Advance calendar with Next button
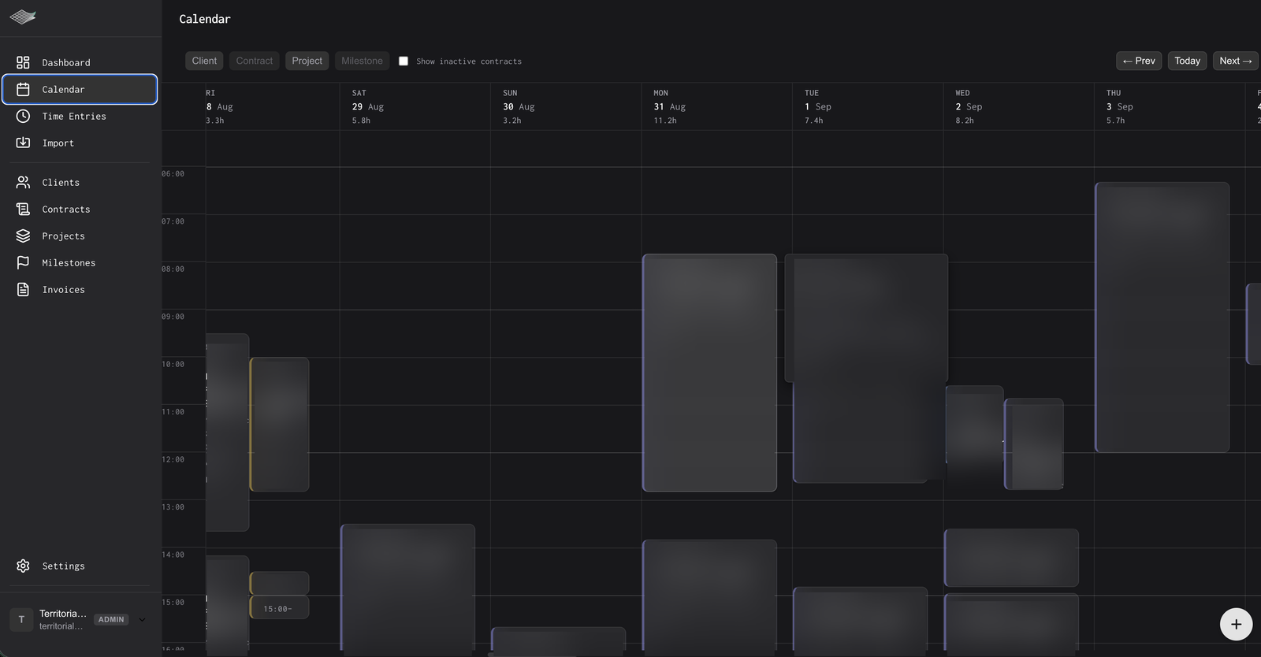Screen dimensions: 1261x657 (1235, 61)
